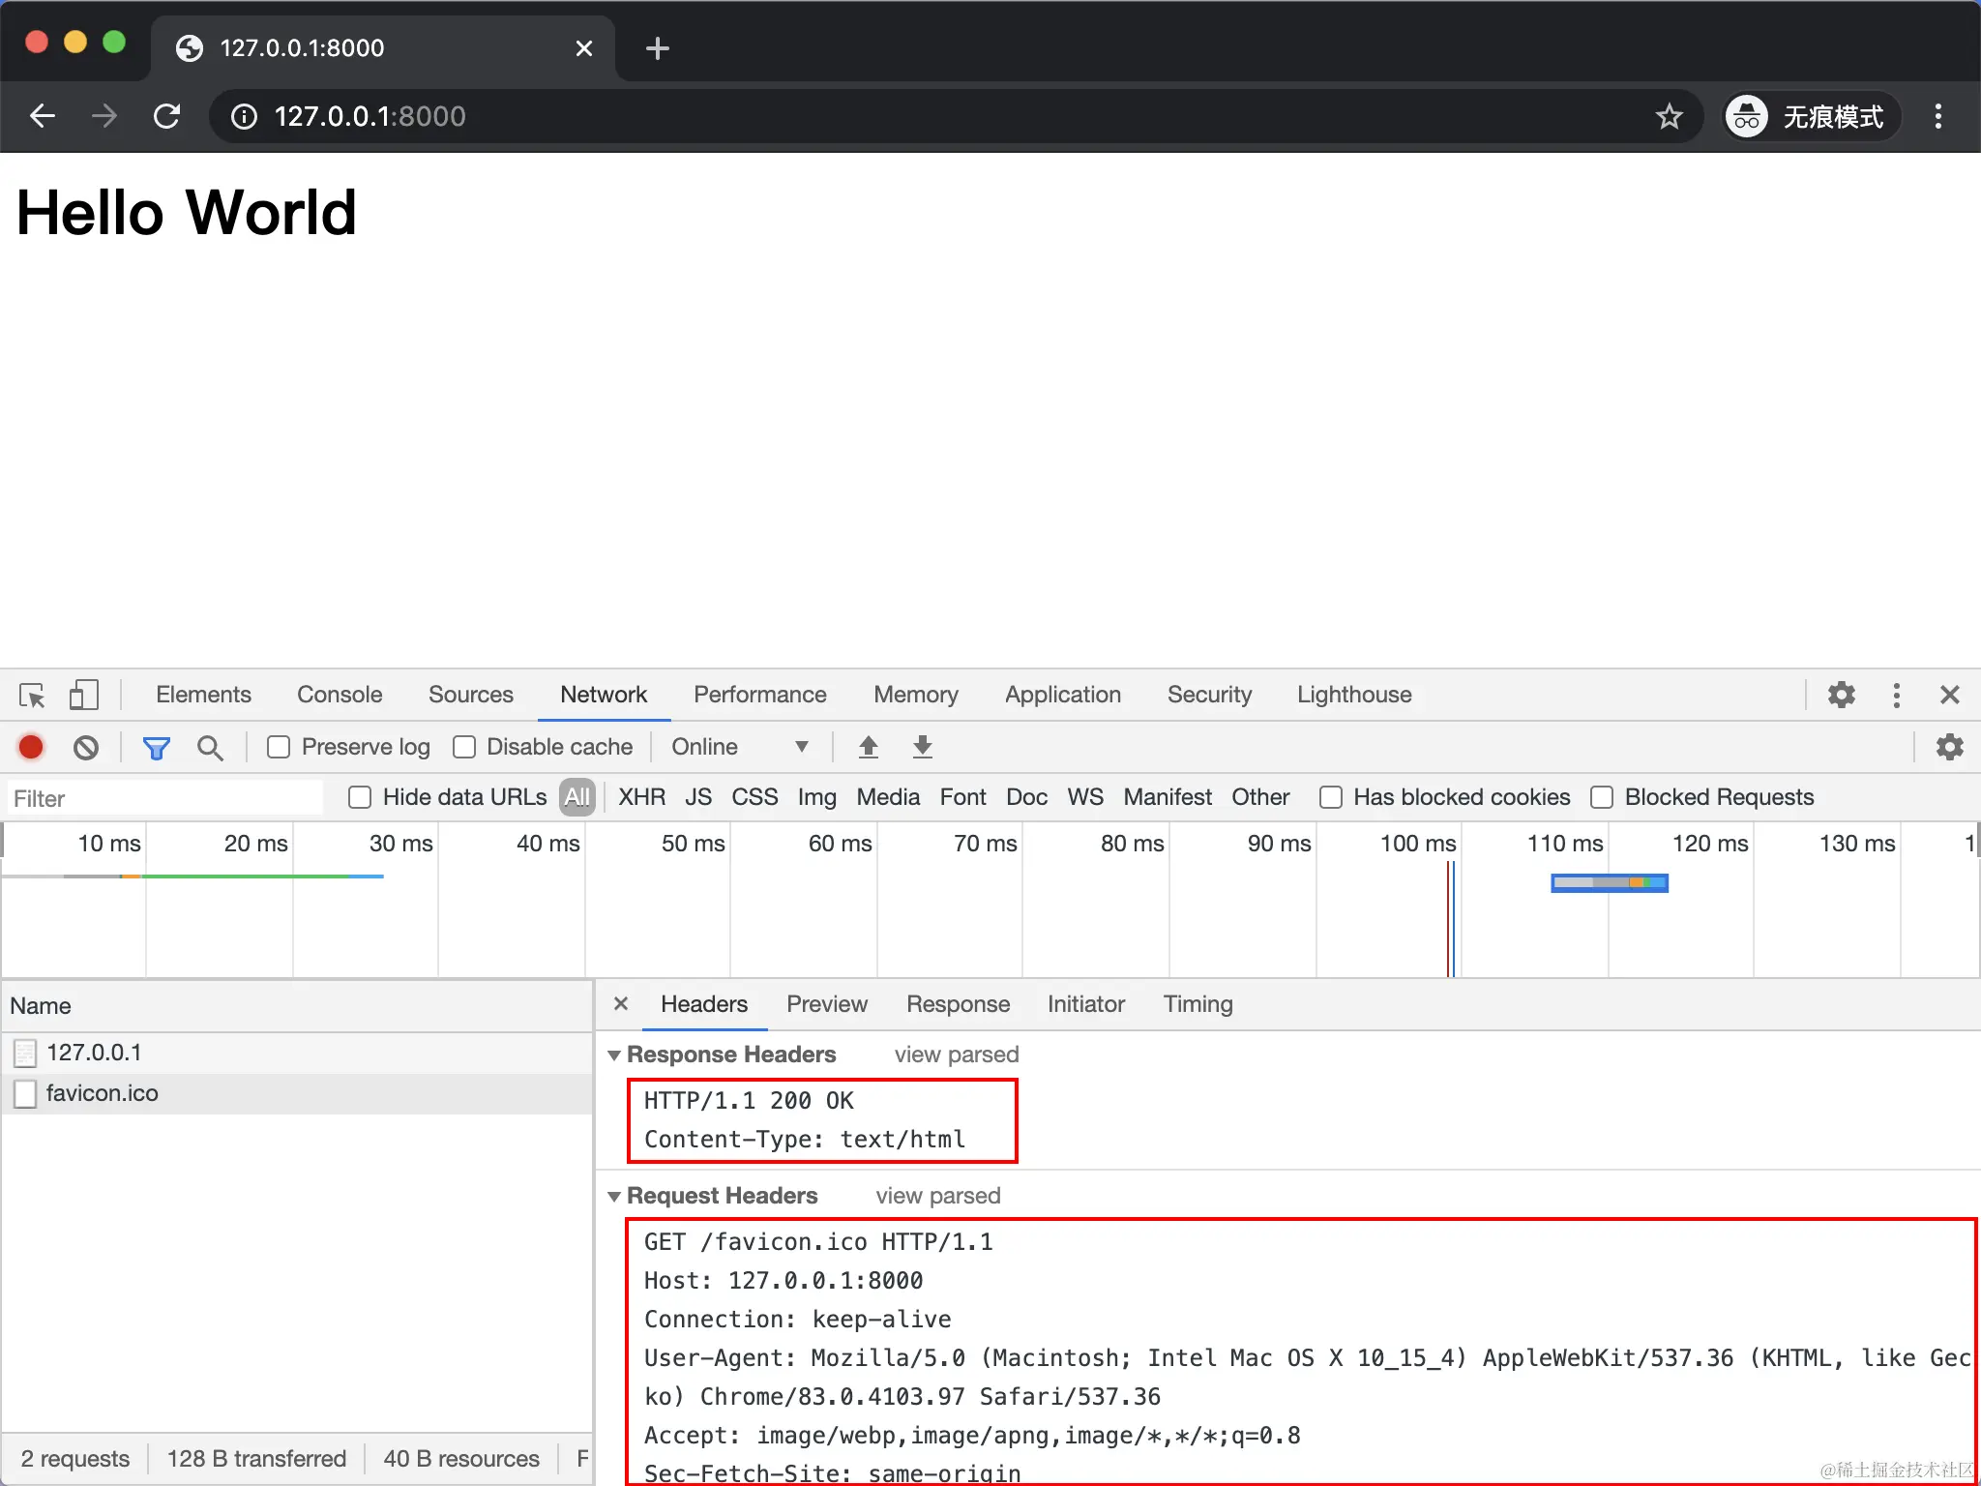Click the import HAR upload arrow icon
The height and width of the screenshot is (1486, 1981).
(x=869, y=747)
